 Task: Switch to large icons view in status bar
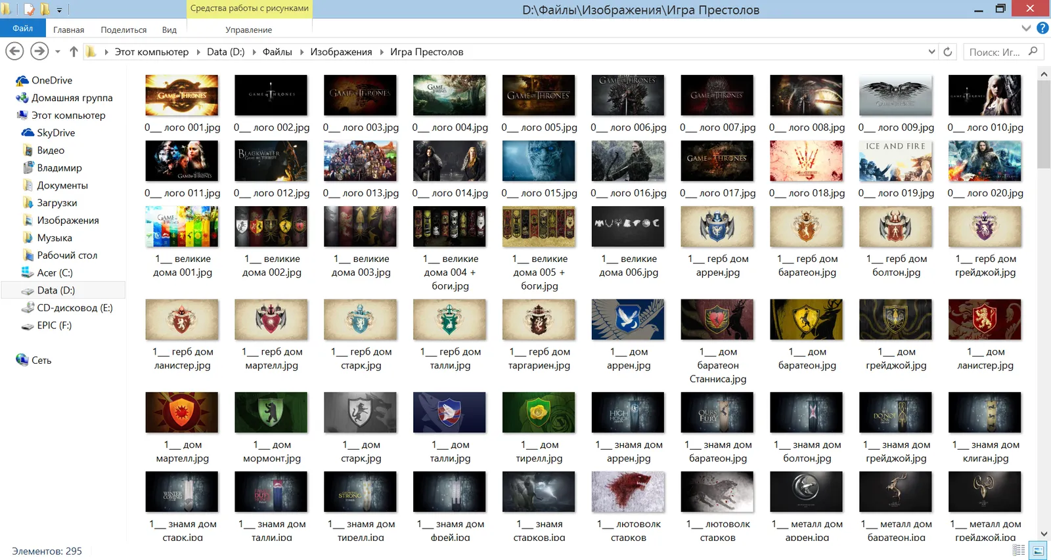coord(1038,551)
